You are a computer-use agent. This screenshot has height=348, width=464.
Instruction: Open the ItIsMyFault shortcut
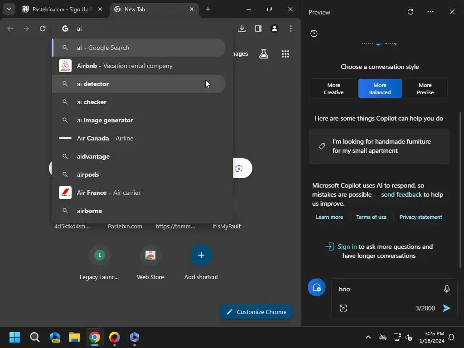click(x=227, y=226)
